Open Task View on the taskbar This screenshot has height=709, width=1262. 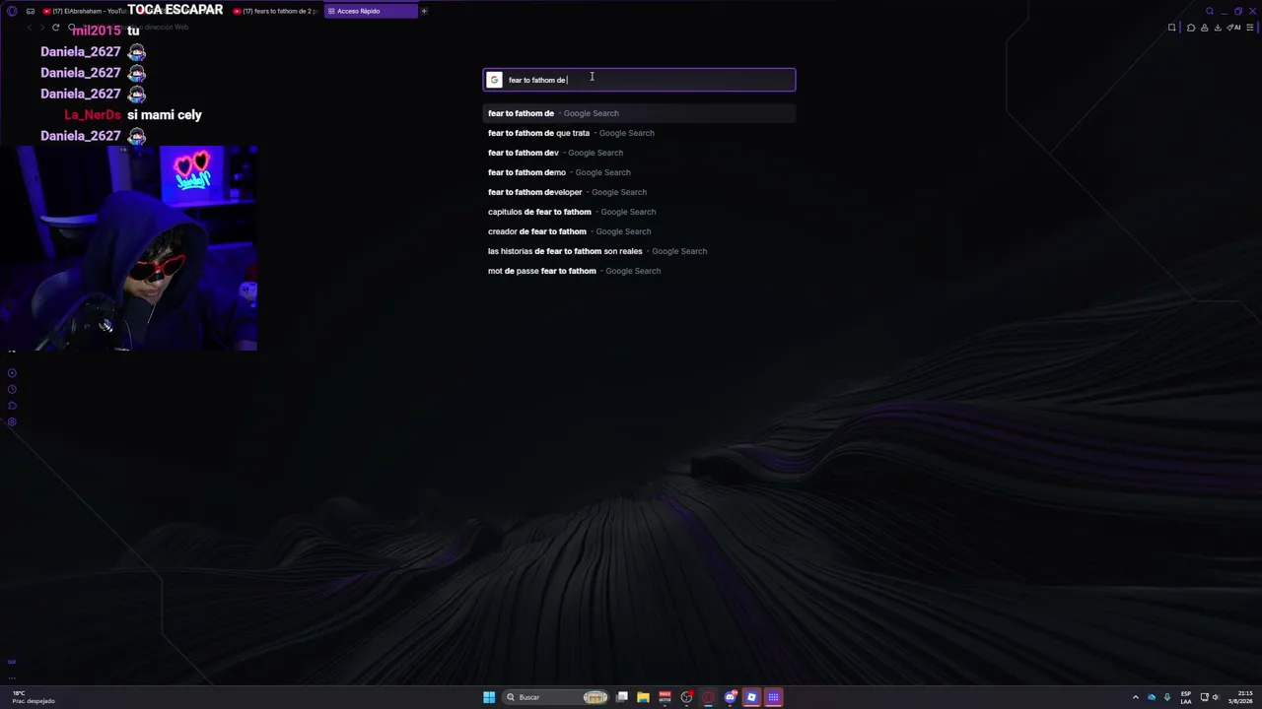[622, 697]
